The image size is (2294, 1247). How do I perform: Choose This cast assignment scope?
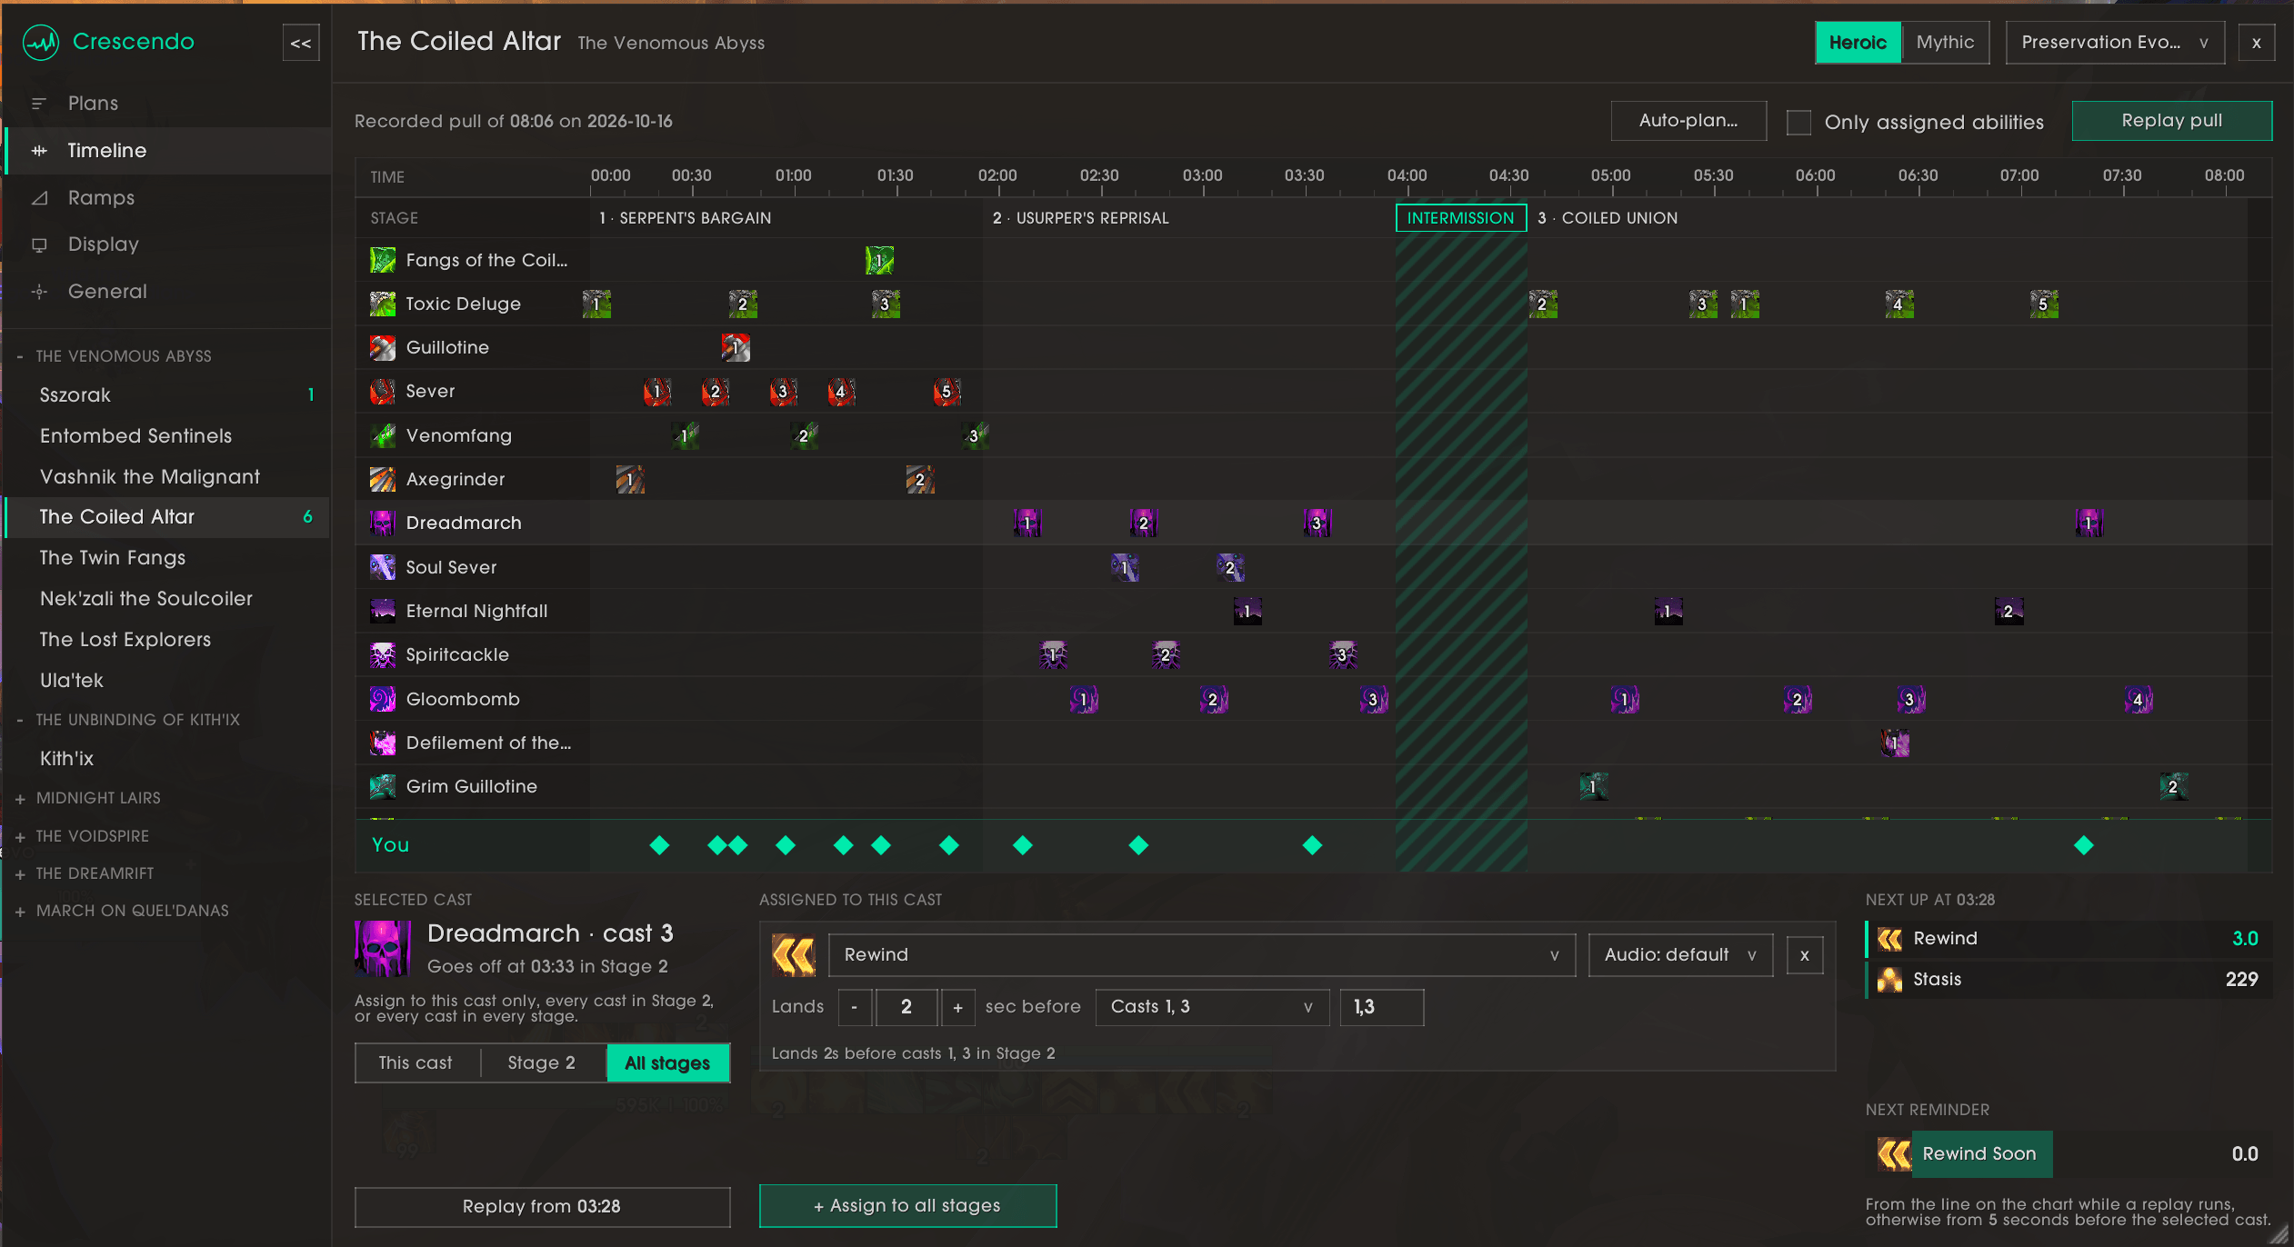coord(416,1062)
